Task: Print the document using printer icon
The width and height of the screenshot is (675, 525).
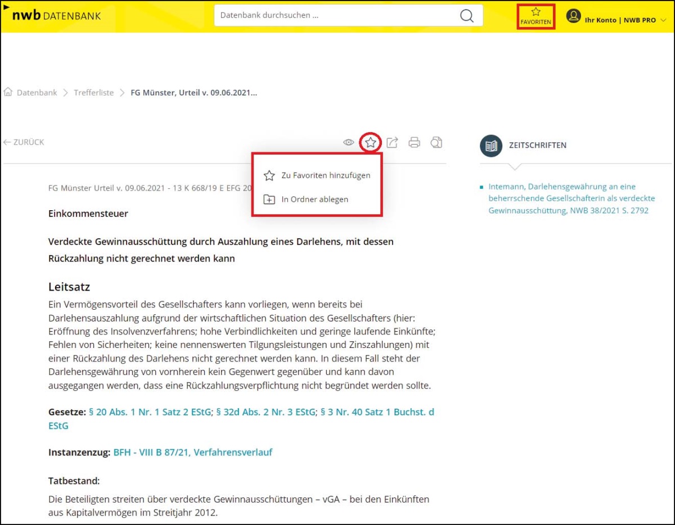Action: [x=414, y=143]
